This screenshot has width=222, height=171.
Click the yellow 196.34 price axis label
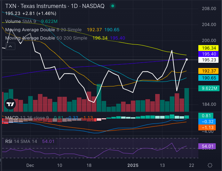pos(207,48)
